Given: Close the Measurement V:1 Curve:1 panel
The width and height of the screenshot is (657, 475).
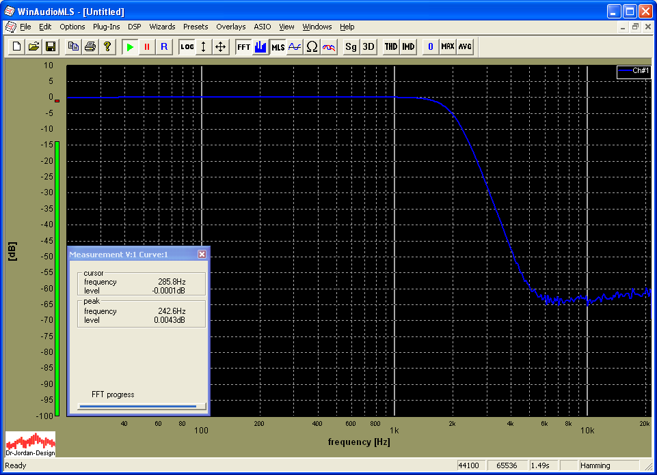Looking at the screenshot, I should 202,255.
